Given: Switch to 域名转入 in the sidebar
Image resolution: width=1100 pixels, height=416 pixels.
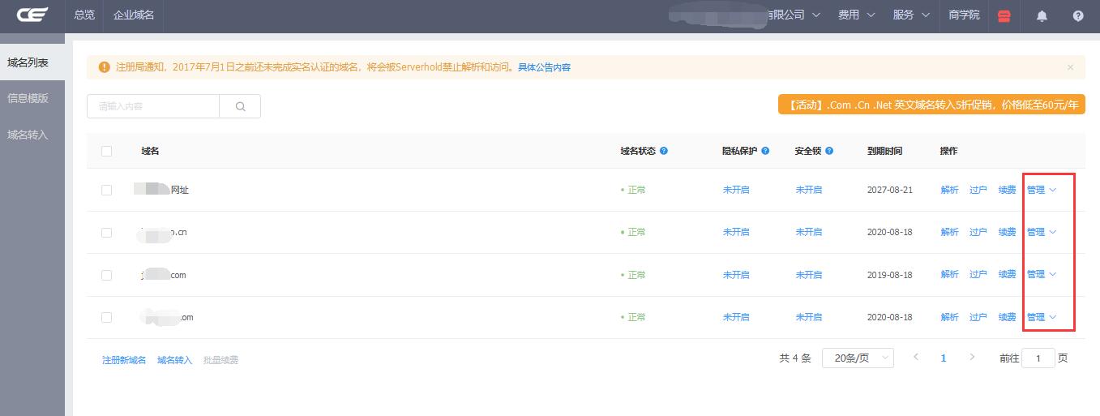Looking at the screenshot, I should [28, 135].
